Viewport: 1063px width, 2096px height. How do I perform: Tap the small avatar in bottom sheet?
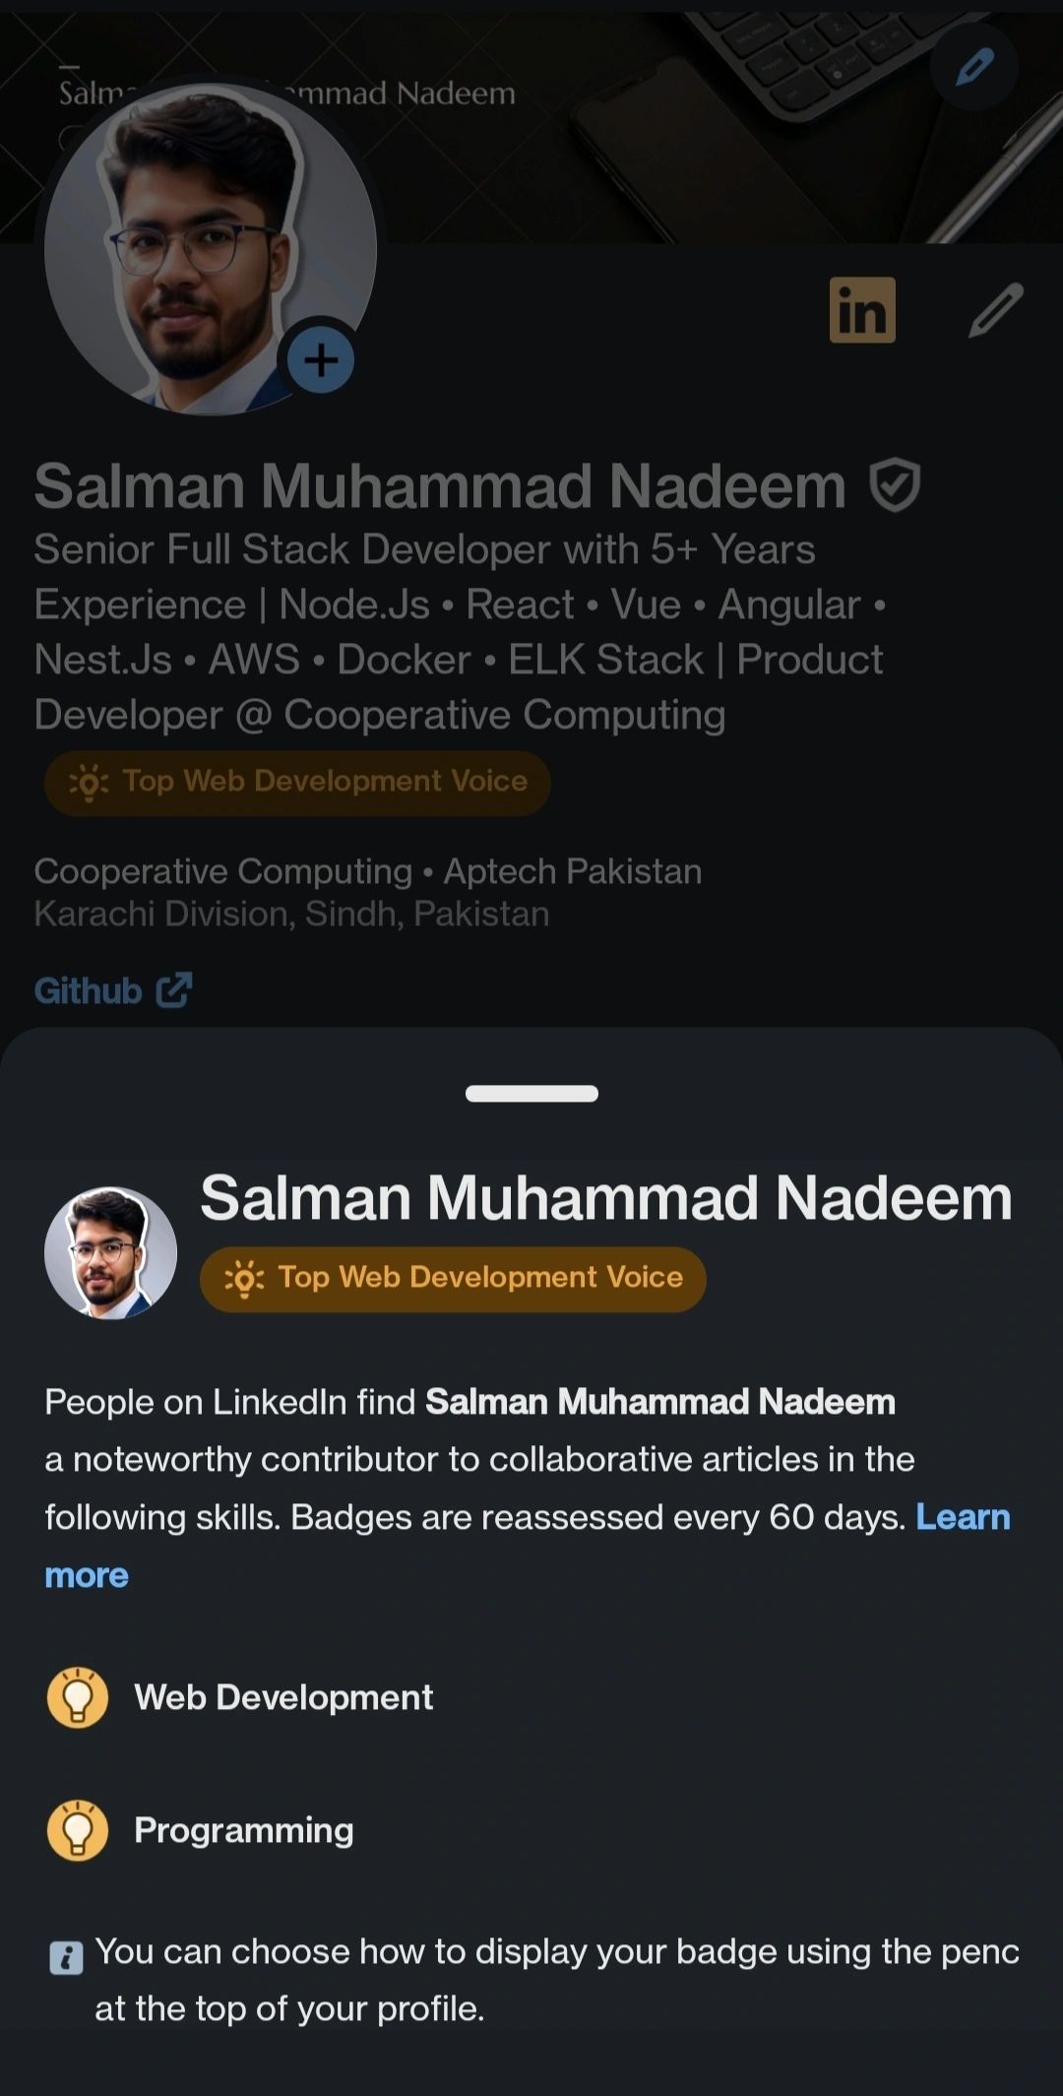pos(111,1252)
